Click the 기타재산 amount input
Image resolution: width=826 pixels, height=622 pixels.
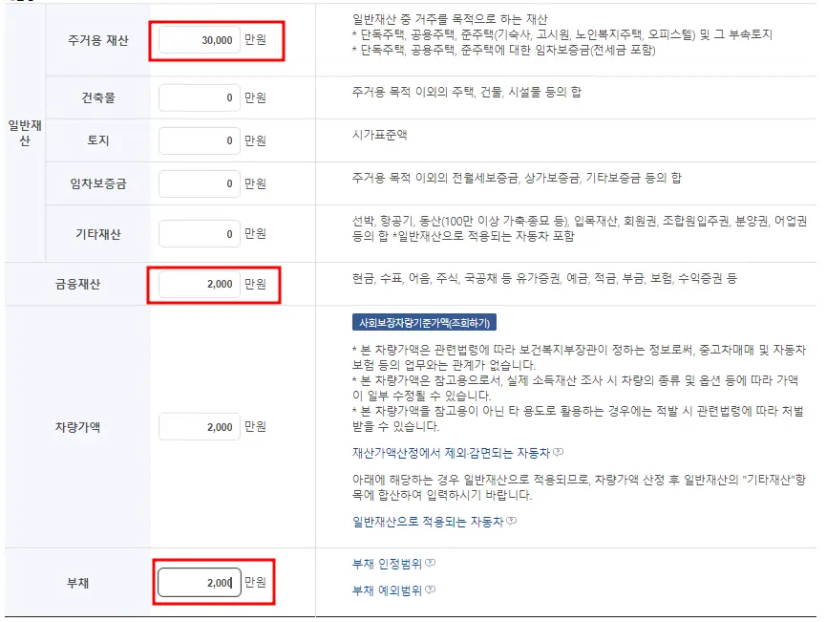point(199,232)
